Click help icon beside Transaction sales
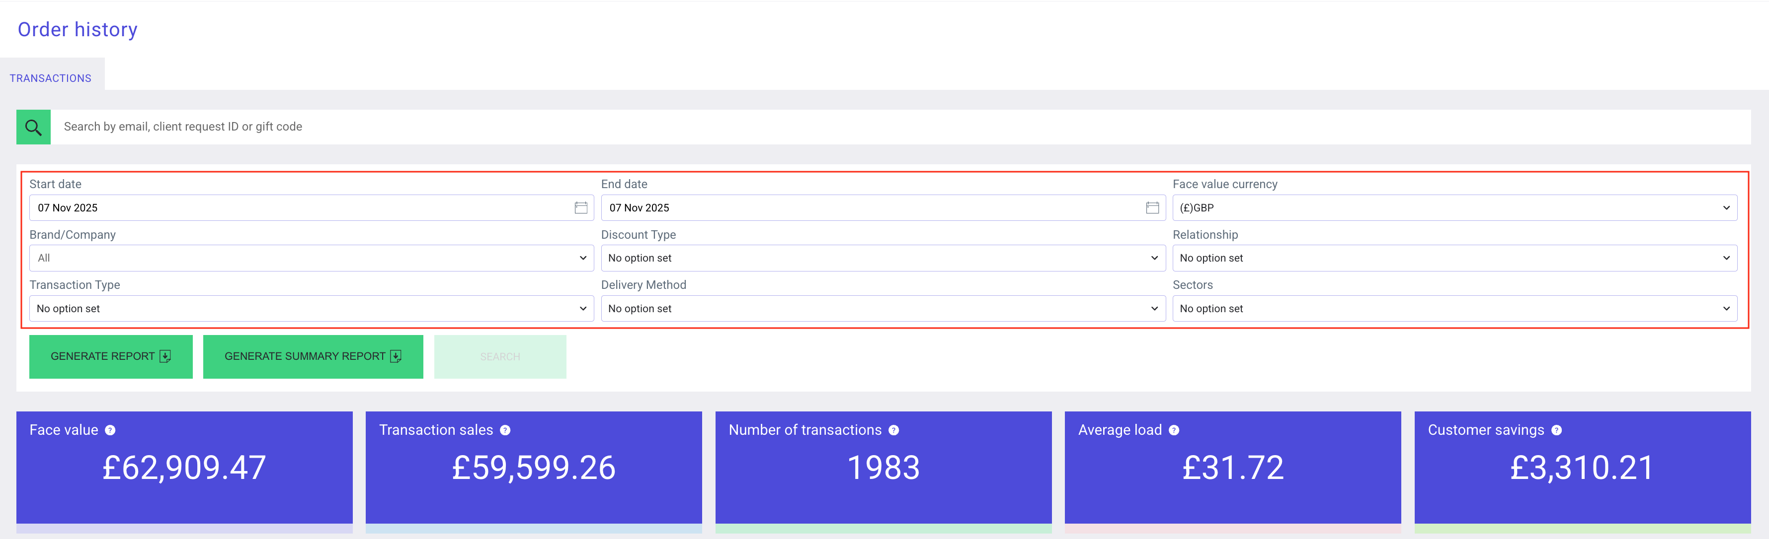 (x=505, y=430)
